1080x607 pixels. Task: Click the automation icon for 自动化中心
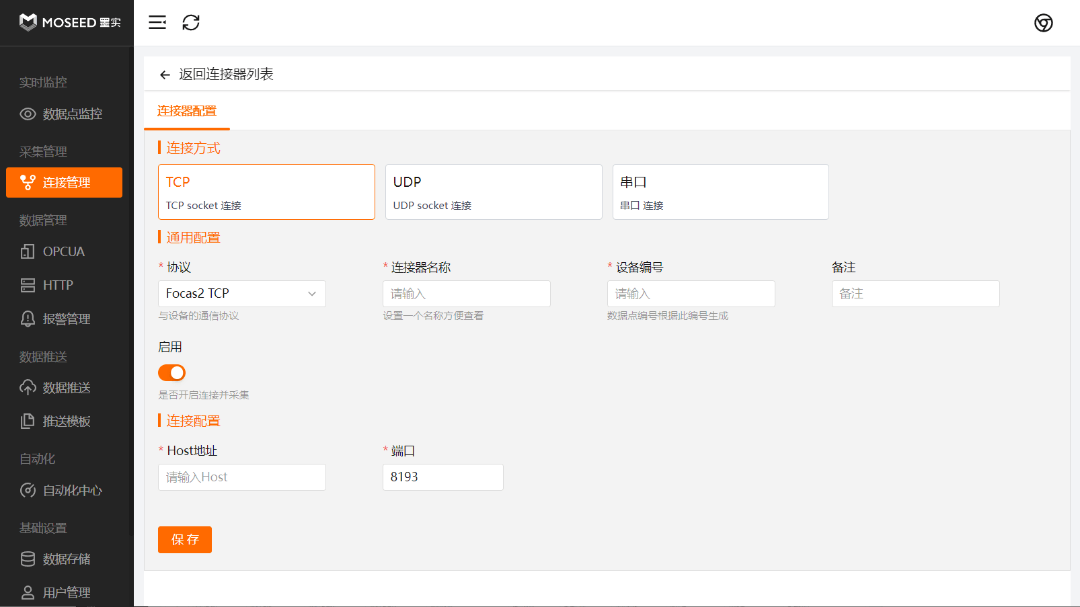(28, 490)
